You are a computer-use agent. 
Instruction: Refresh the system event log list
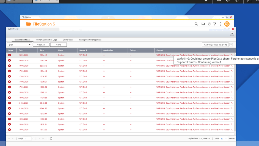coord(51,138)
